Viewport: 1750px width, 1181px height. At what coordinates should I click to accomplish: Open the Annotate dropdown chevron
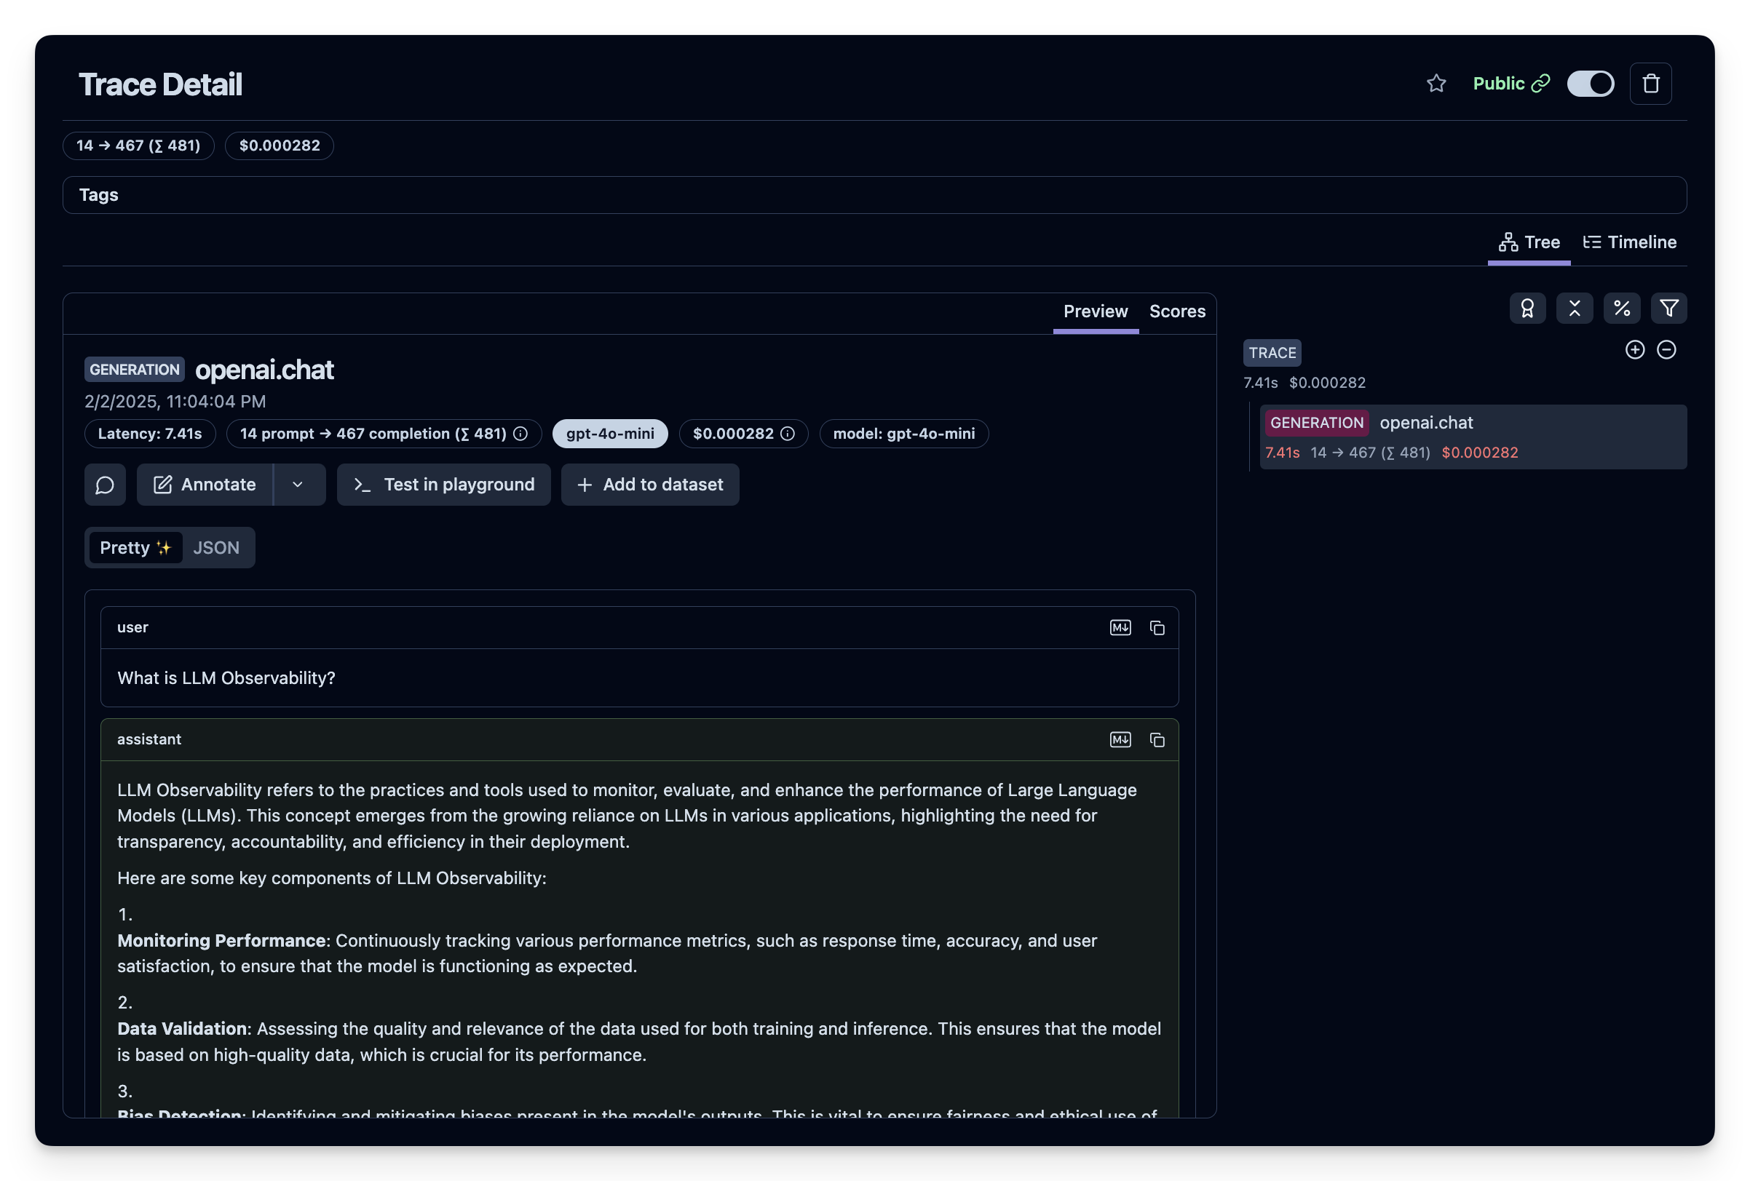click(298, 485)
